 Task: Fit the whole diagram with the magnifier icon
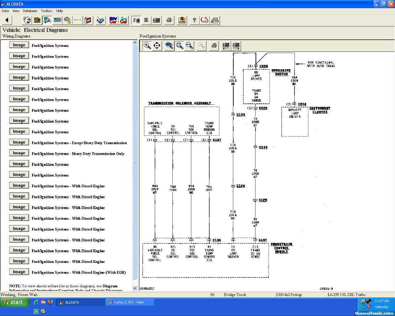(x=179, y=46)
